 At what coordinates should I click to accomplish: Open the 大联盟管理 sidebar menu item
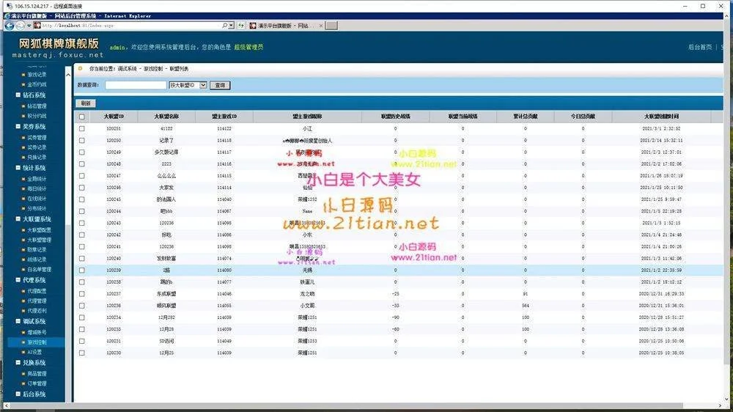point(40,240)
